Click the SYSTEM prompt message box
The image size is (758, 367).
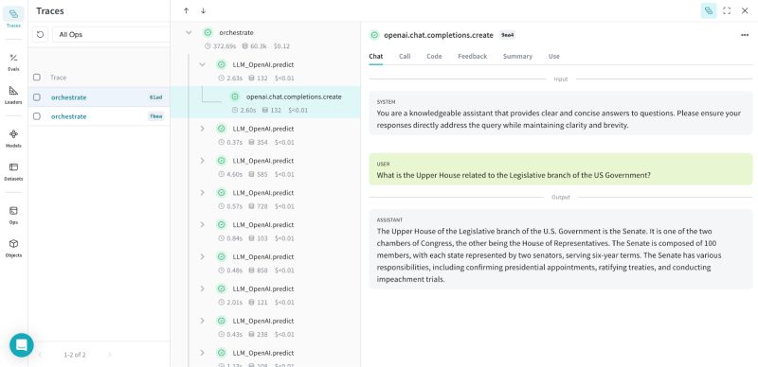coord(561,113)
